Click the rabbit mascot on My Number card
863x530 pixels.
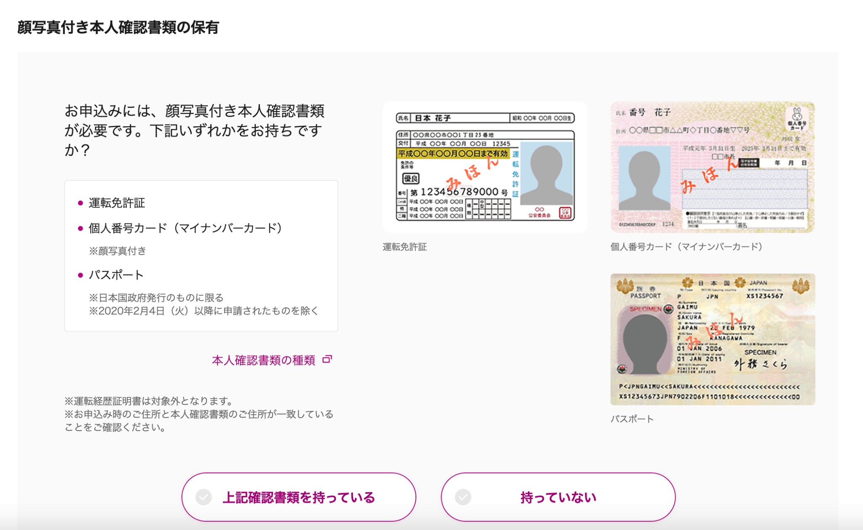pos(796,114)
